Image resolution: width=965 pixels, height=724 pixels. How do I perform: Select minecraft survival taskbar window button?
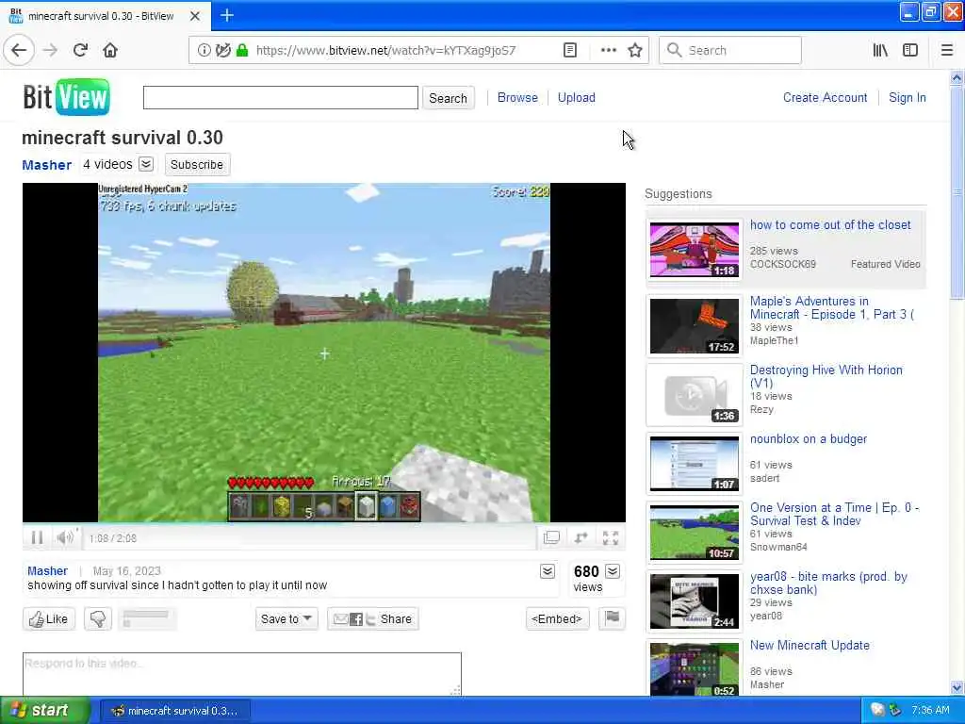175,711
